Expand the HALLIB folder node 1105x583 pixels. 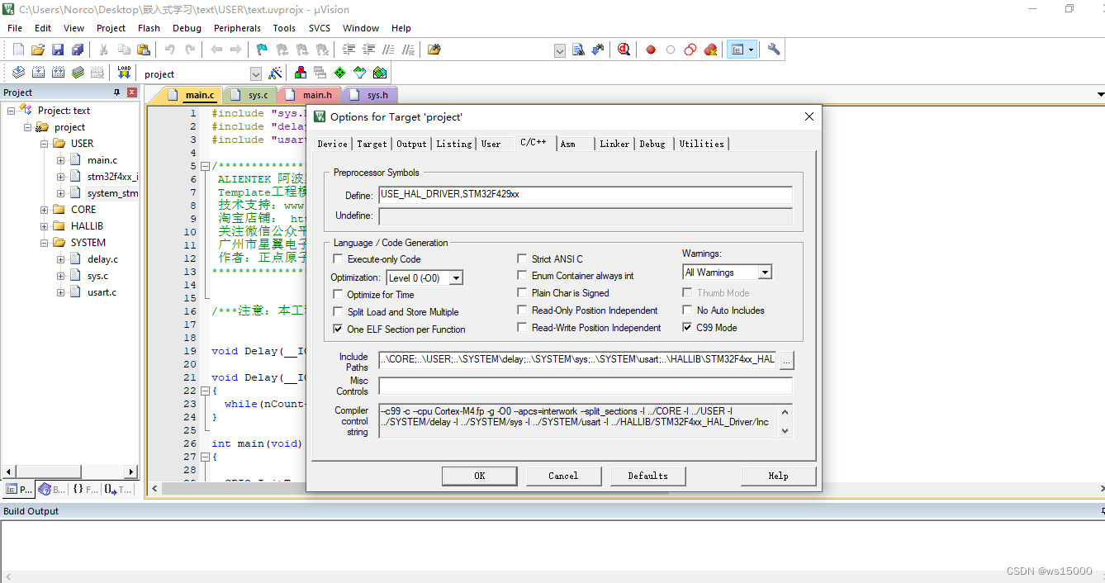click(44, 226)
